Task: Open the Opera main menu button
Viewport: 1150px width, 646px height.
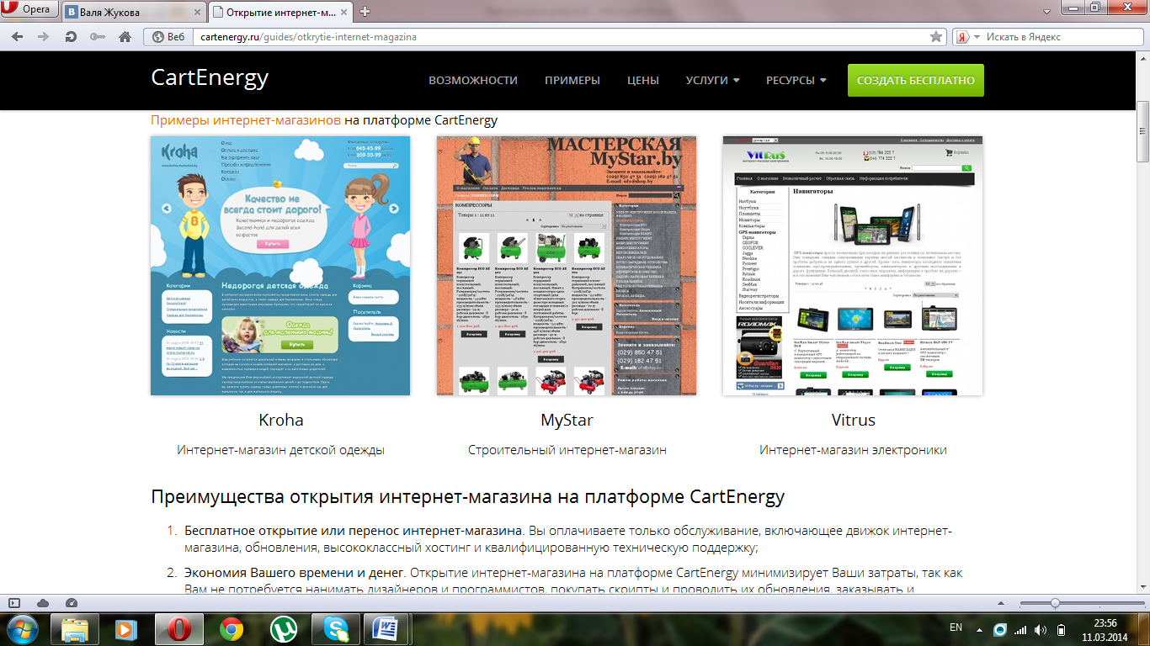Action: coord(29,10)
